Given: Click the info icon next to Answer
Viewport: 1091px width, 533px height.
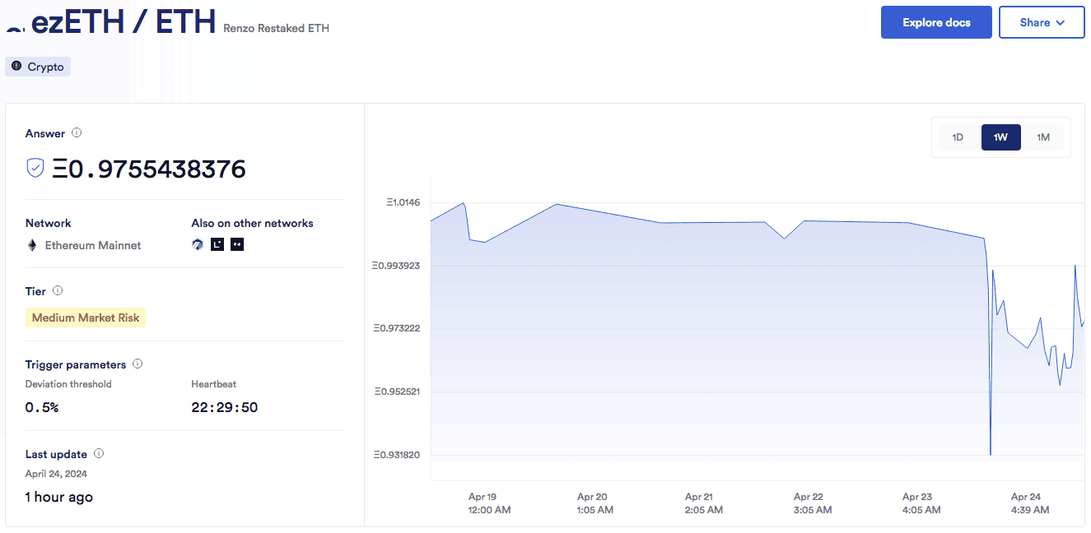Looking at the screenshot, I should pyautogui.click(x=77, y=132).
